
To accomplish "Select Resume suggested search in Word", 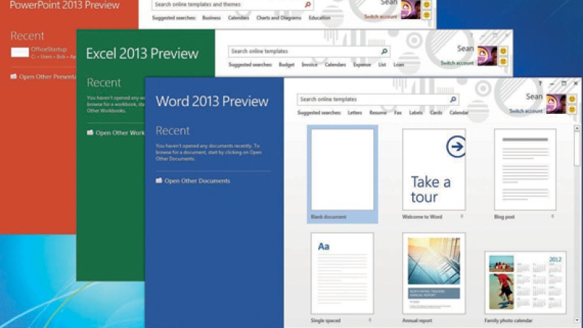I will (x=378, y=113).
